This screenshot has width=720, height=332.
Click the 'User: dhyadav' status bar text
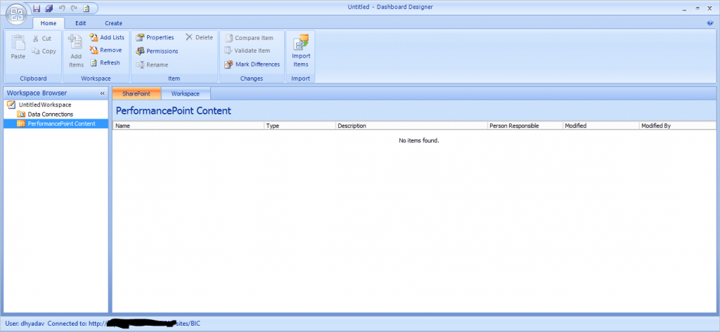pos(24,324)
